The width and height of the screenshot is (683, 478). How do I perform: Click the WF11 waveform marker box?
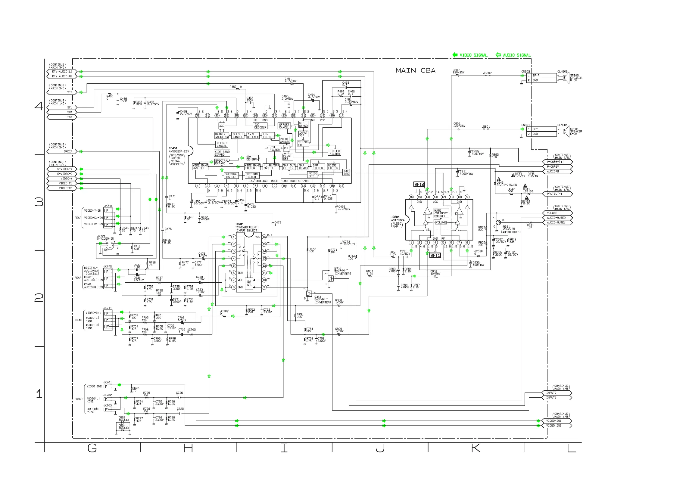(x=435, y=255)
